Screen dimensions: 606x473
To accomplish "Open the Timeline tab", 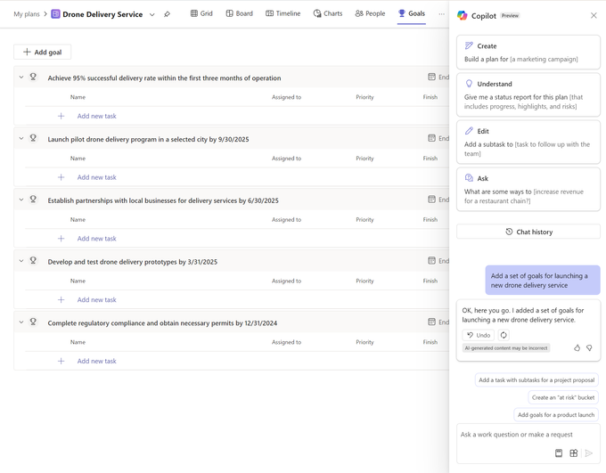I will [283, 13].
